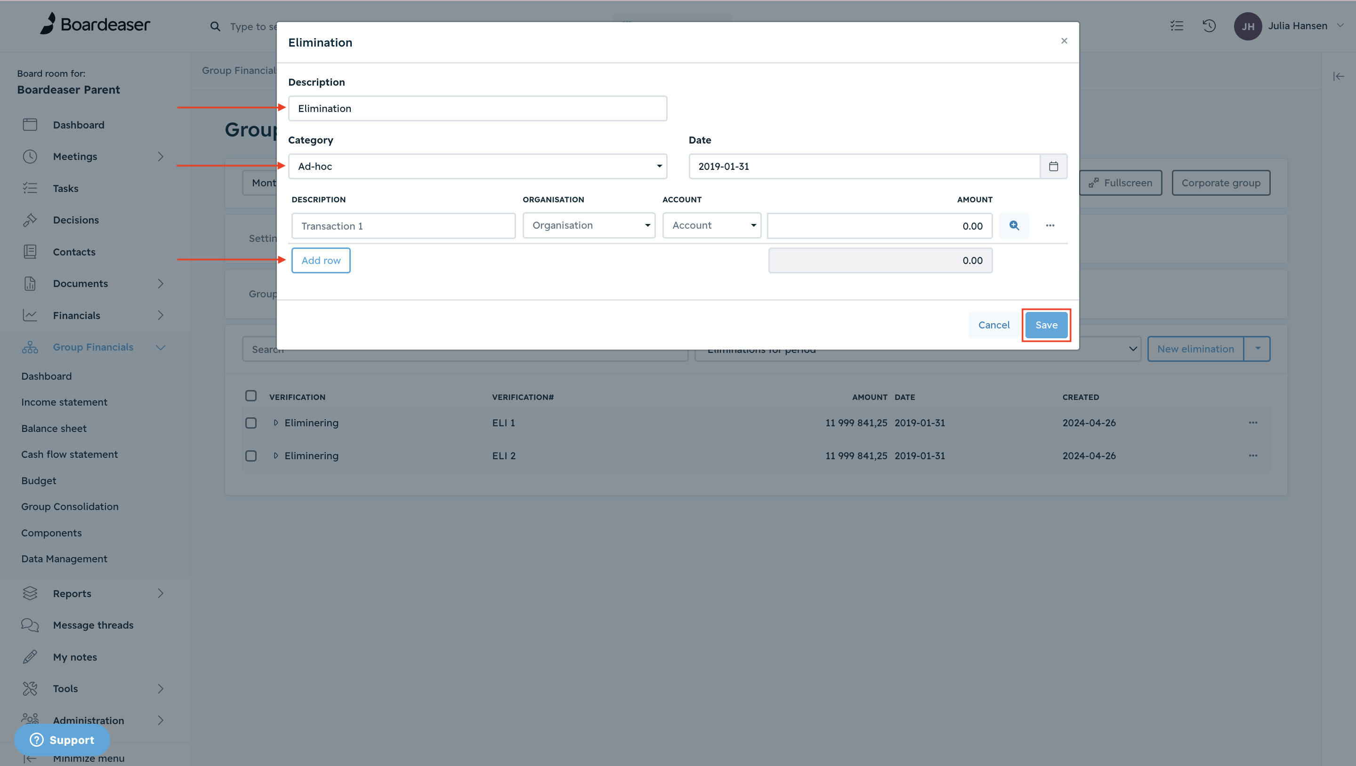Open Group Consolidation in sidebar
The width and height of the screenshot is (1356, 766).
[x=70, y=506]
